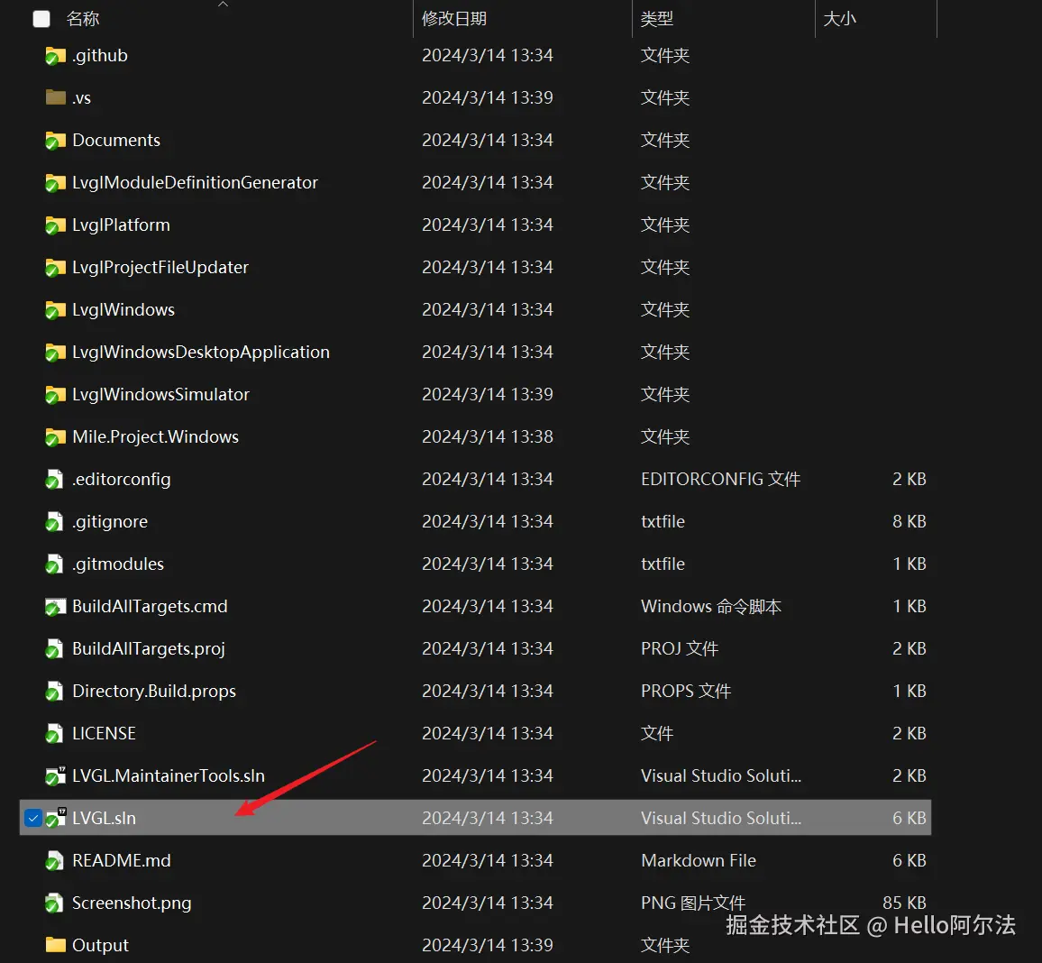Select the Screenshot.png file name
The height and width of the screenshot is (963, 1042).
[132, 903]
